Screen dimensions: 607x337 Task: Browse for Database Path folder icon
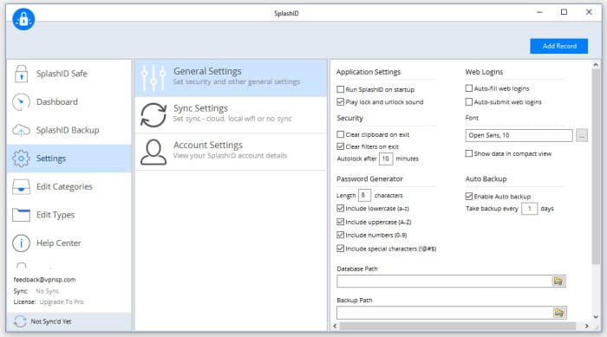[558, 282]
